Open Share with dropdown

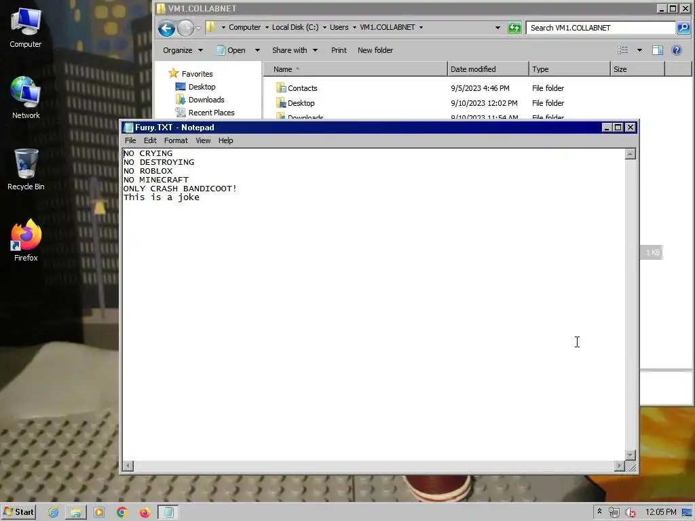(295, 50)
